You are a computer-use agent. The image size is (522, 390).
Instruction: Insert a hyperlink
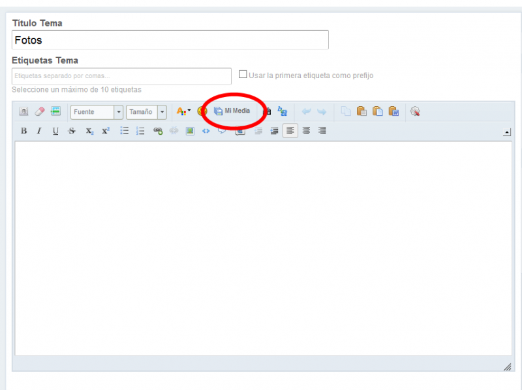(x=158, y=131)
